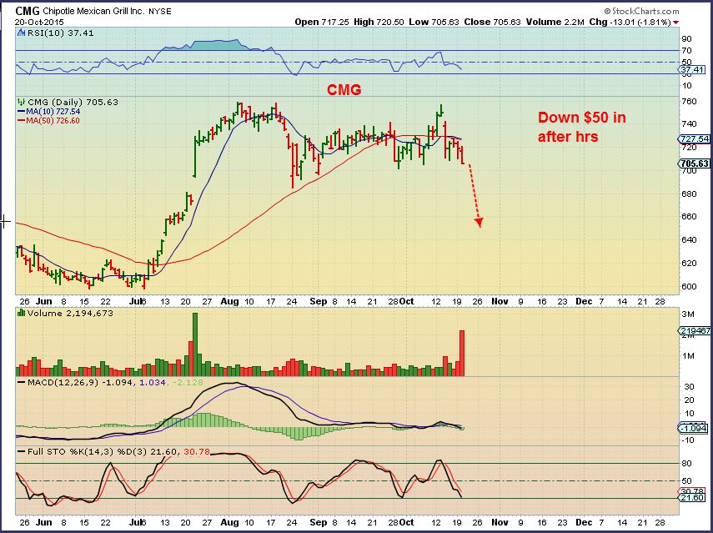
Task: Click the tallest green volume bar in July
Action: pos(195,344)
